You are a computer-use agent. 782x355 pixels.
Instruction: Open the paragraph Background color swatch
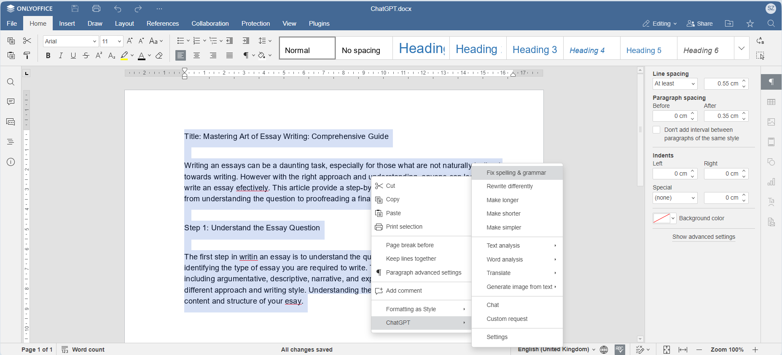pyautogui.click(x=664, y=218)
